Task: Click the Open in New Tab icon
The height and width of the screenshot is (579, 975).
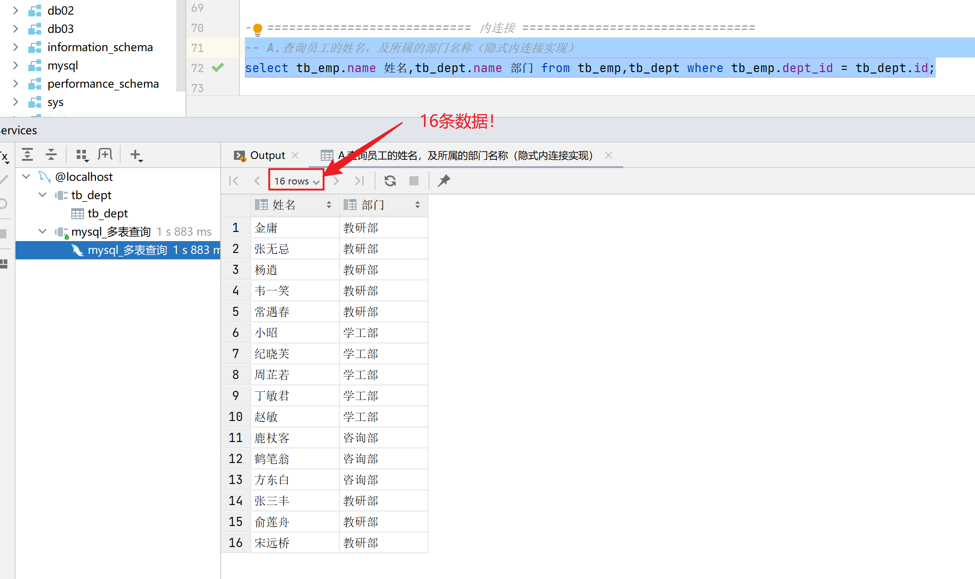Action: [105, 155]
